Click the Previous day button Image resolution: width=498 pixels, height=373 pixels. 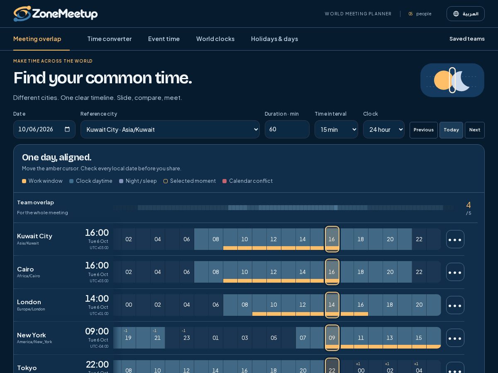point(424,130)
